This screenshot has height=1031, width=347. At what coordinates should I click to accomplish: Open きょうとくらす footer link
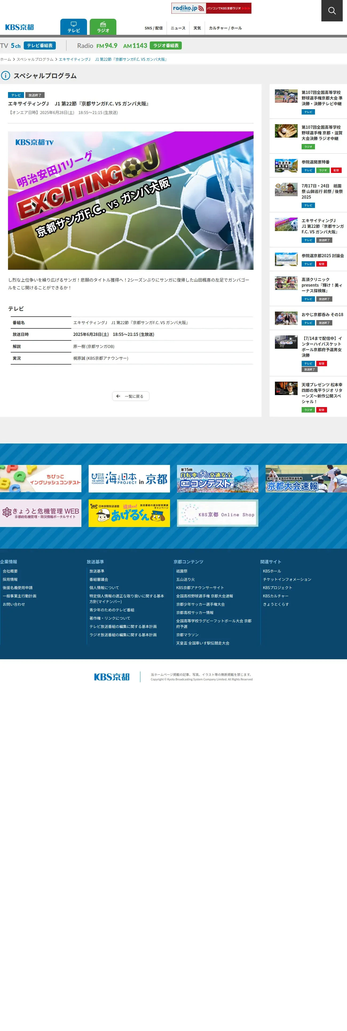[276, 604]
